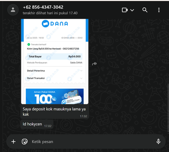The height and width of the screenshot is (152, 169).
Task: Open the contact profile picture avatar
Action: tap(13, 10)
